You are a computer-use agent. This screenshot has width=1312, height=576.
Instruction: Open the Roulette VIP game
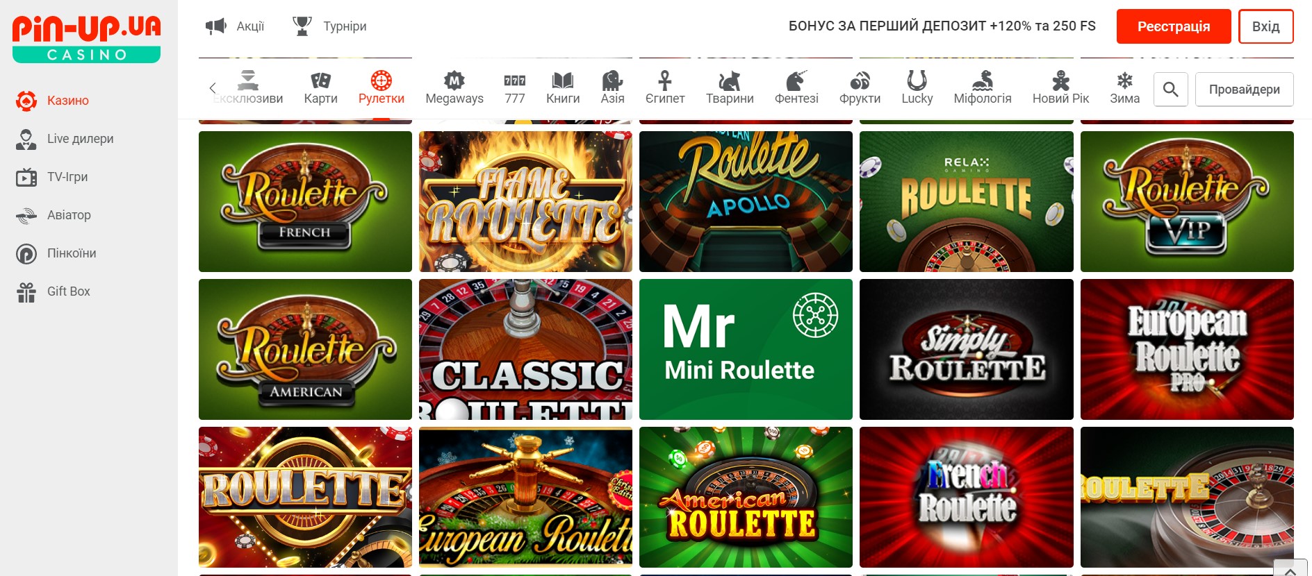click(1187, 201)
